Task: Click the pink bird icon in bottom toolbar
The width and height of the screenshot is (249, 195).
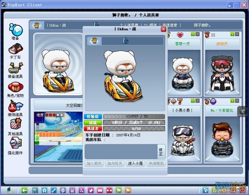Action: click(x=91, y=190)
